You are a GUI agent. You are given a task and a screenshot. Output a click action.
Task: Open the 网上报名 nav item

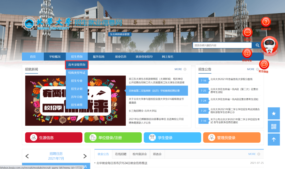168,57
